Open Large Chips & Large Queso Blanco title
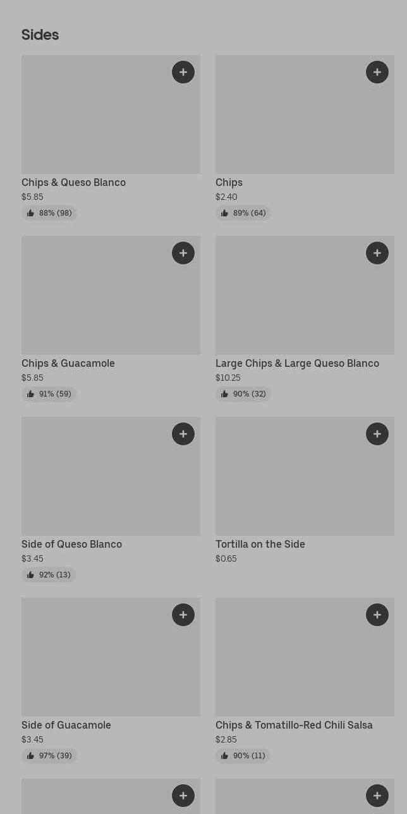 [297, 364]
